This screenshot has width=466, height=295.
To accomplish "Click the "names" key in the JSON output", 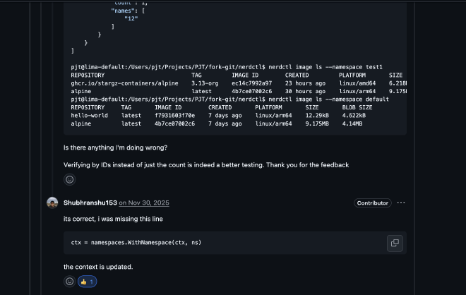I will (121, 10).
